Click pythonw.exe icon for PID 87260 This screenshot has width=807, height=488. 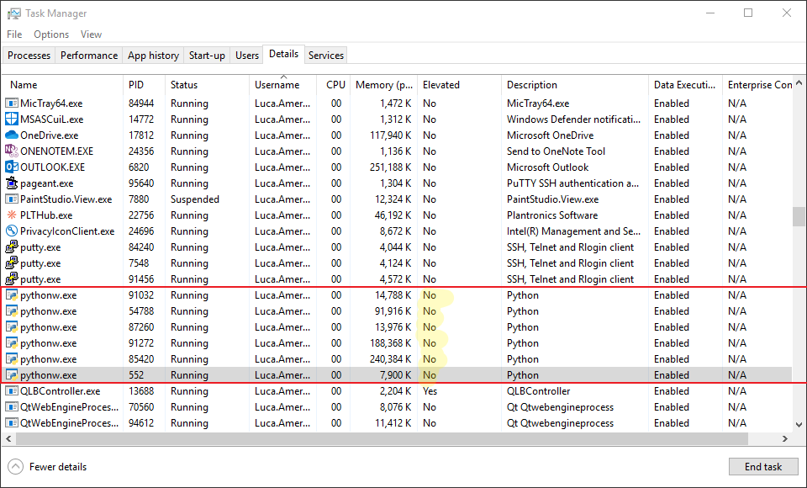click(11, 327)
